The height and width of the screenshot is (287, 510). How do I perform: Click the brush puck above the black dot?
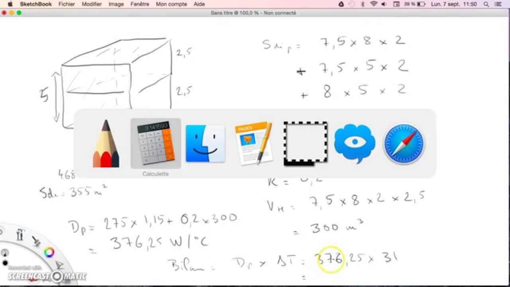tap(5, 253)
